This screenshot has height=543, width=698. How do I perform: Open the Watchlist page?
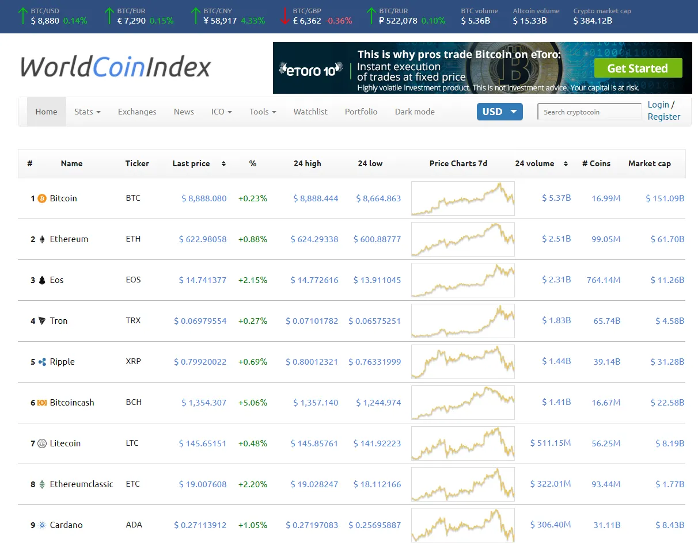[x=310, y=112]
